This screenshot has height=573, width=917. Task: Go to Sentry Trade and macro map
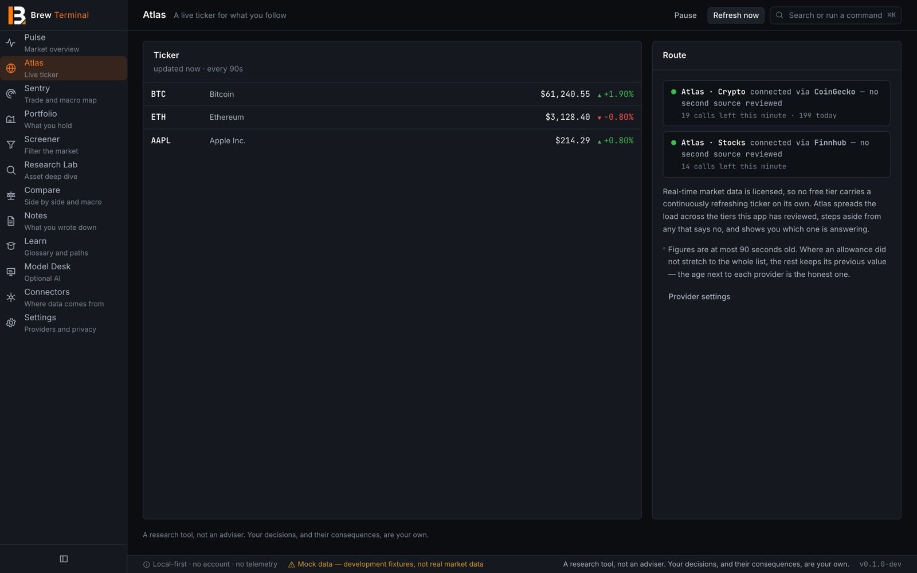tap(63, 94)
